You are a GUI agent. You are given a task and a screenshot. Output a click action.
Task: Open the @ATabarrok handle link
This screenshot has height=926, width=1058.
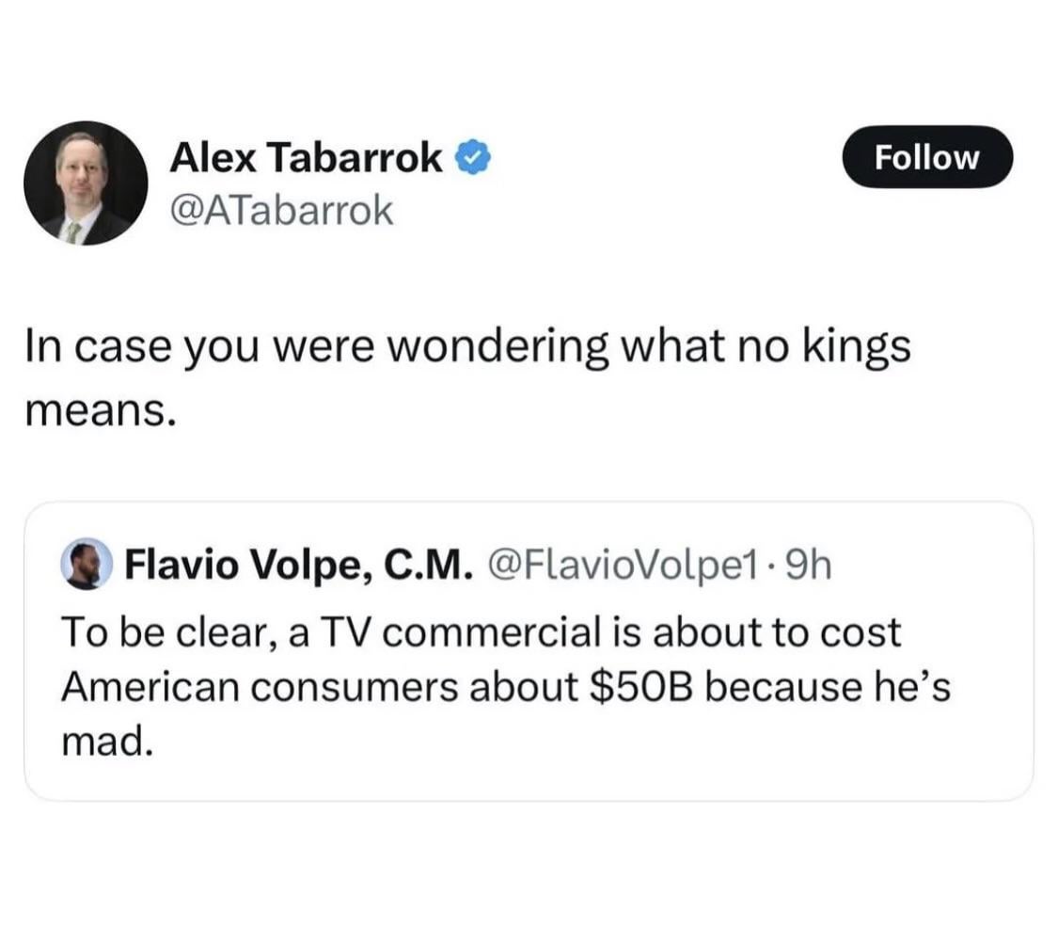click(279, 211)
